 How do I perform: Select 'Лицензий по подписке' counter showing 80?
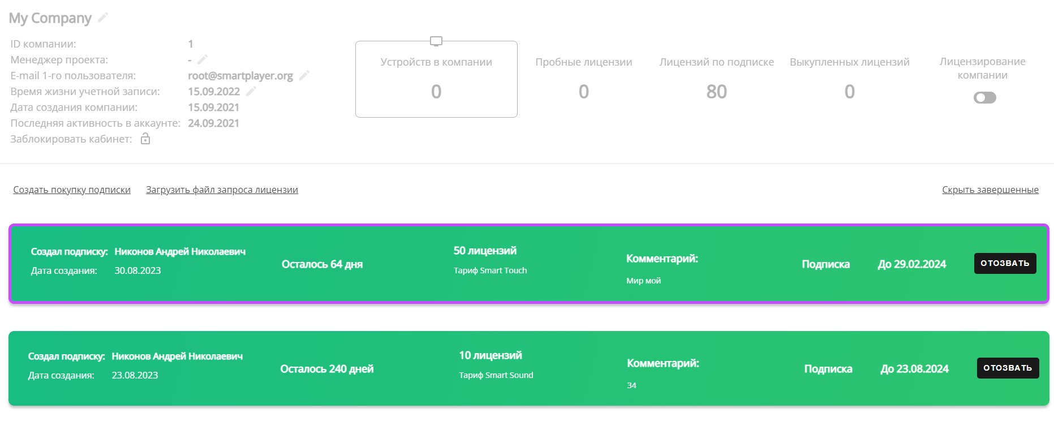716,79
